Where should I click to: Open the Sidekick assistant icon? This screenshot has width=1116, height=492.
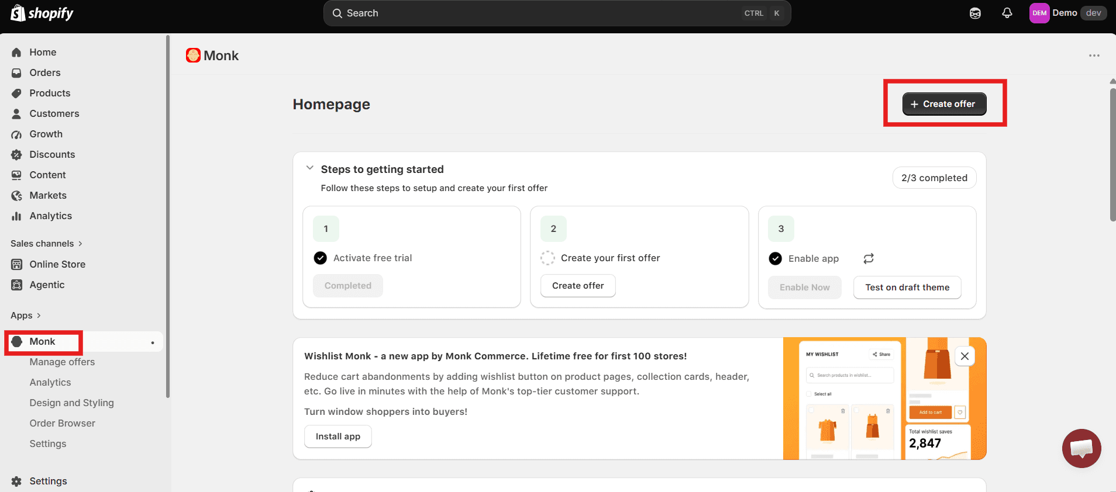(975, 13)
